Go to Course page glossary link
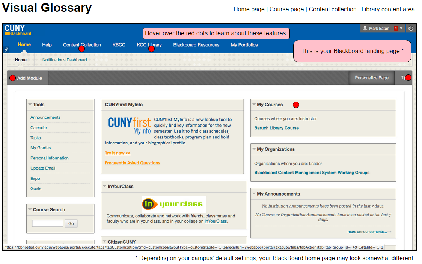Viewport: 422px width, 264px height. point(286,9)
